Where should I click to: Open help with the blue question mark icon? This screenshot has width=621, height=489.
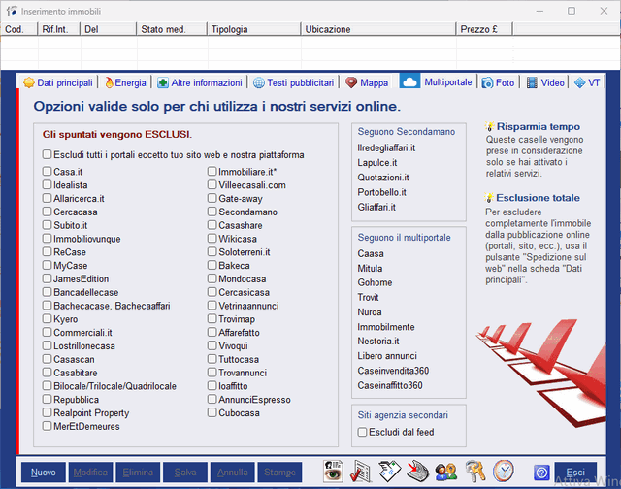541,473
